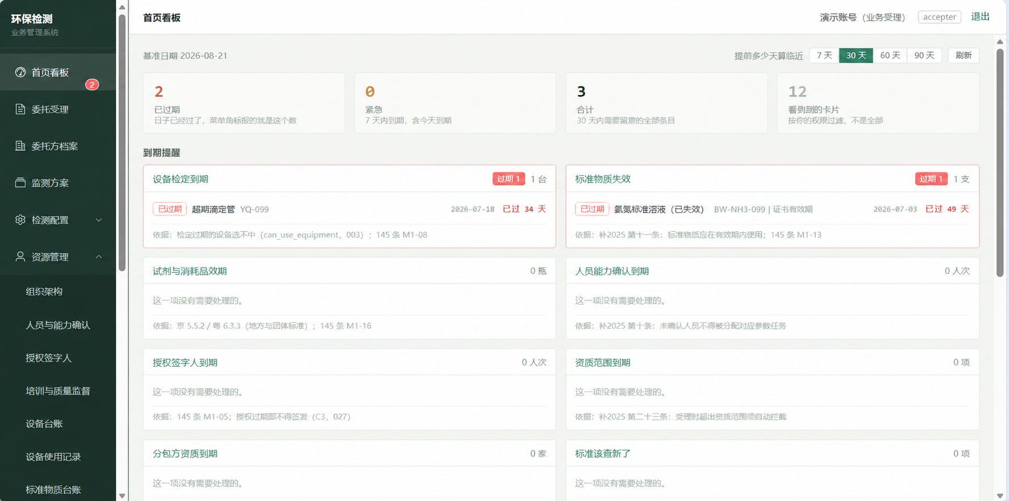Image resolution: width=1009 pixels, height=501 pixels.
Task: Open 授权签字人 submenu item
Action: 49,358
